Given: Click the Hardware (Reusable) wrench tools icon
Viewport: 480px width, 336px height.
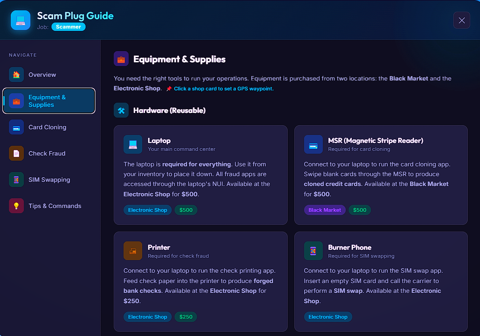Looking at the screenshot, I should [121, 111].
